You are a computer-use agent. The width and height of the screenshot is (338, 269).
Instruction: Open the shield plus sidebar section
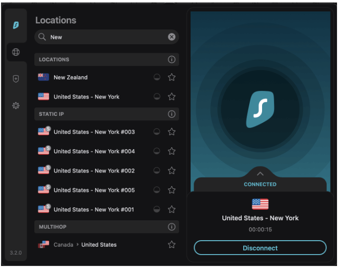pyautogui.click(x=16, y=79)
